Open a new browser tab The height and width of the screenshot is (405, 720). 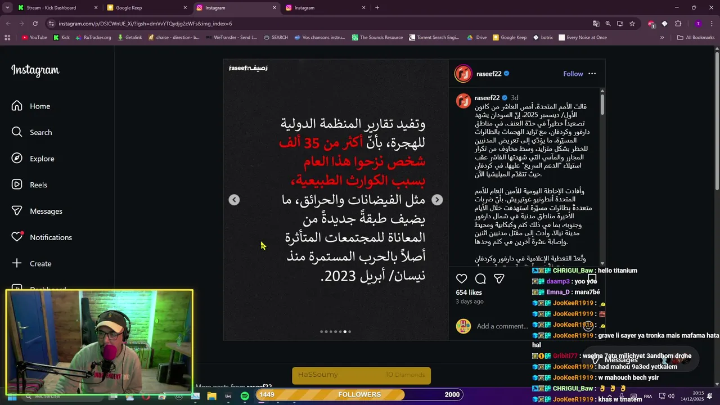coord(377,8)
